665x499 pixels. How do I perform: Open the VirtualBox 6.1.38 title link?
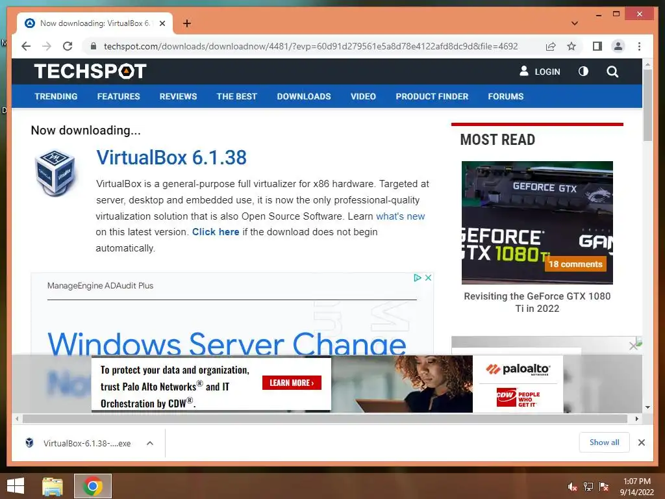coord(171,157)
